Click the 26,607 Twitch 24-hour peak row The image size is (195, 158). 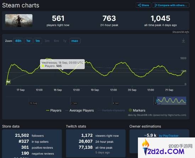pos(96,141)
